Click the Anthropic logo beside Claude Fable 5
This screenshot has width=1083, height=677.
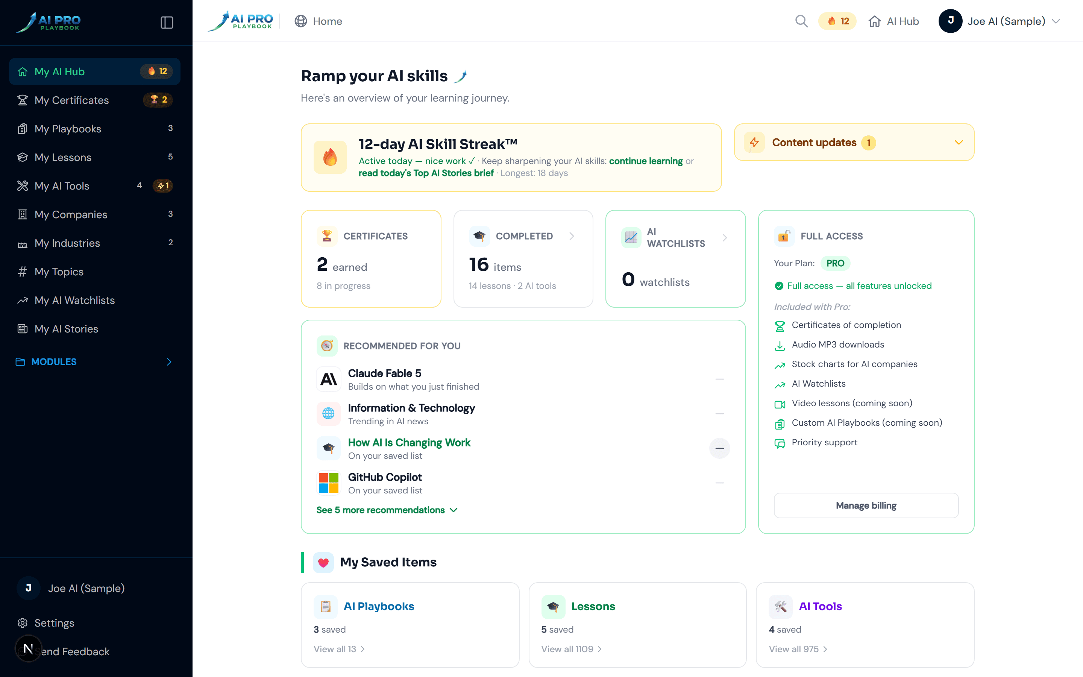click(x=329, y=379)
